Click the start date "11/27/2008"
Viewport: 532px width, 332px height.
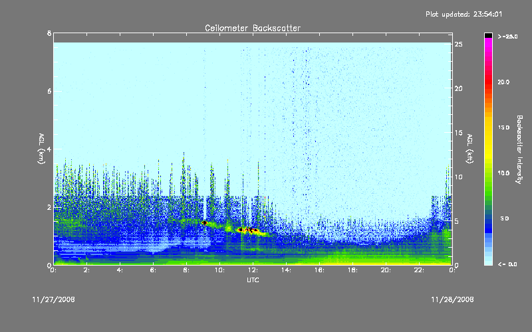click(54, 299)
